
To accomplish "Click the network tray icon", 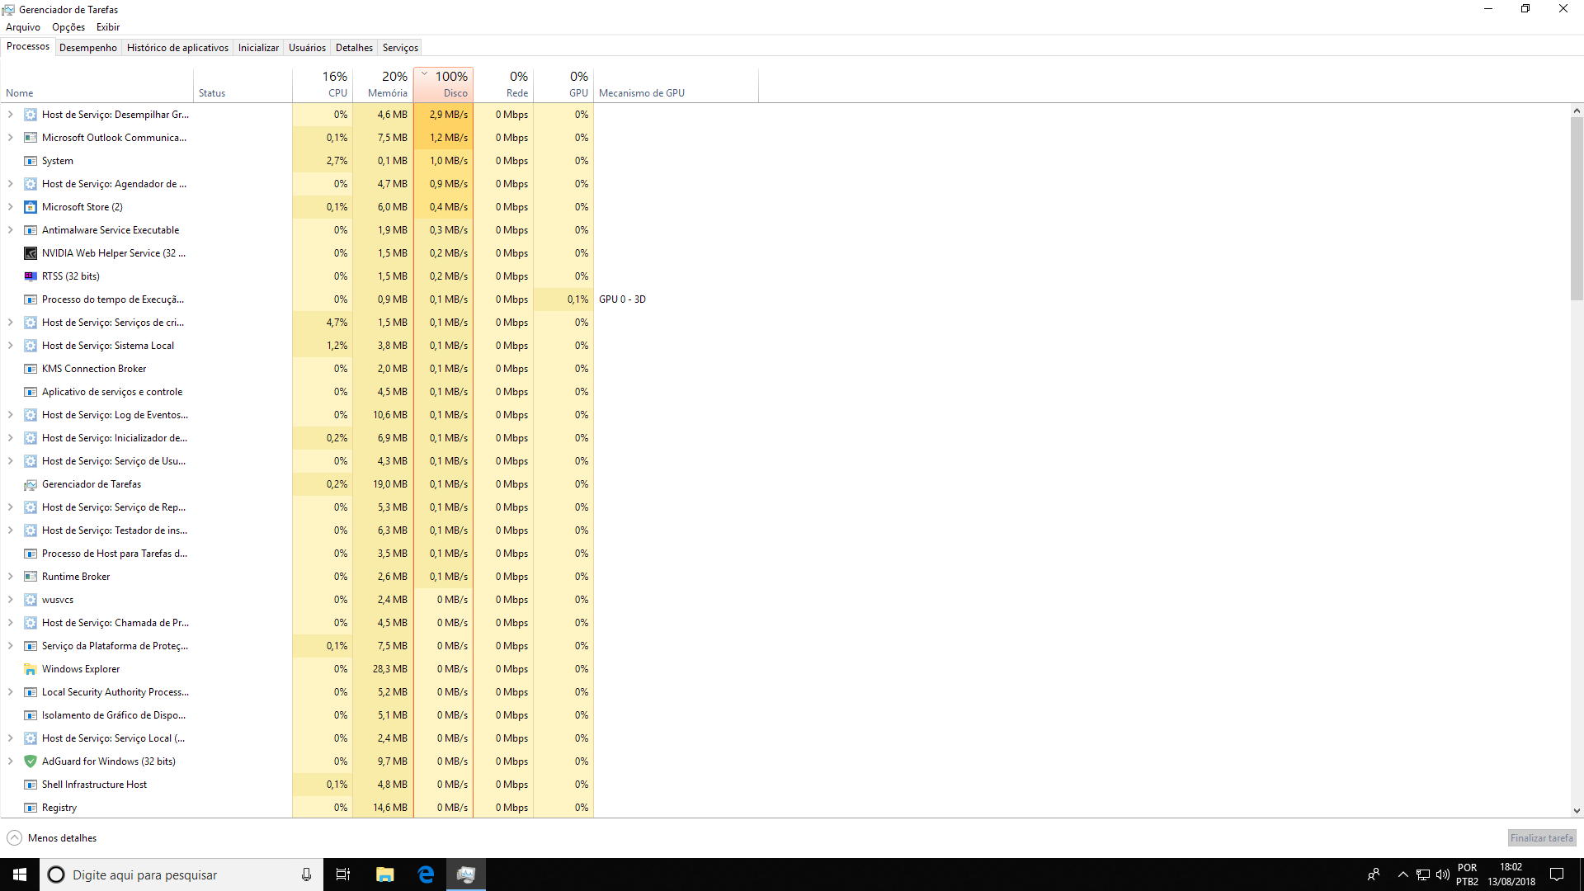I will point(1423,874).
